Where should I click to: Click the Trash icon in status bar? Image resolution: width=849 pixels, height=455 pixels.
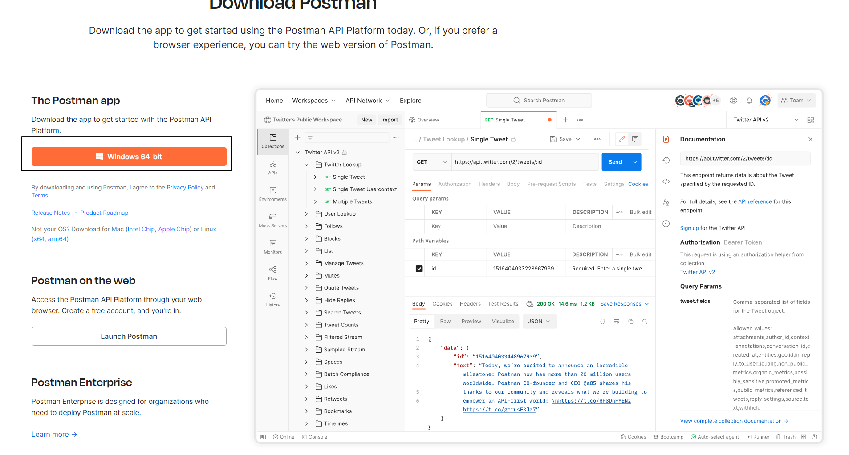[786, 437]
